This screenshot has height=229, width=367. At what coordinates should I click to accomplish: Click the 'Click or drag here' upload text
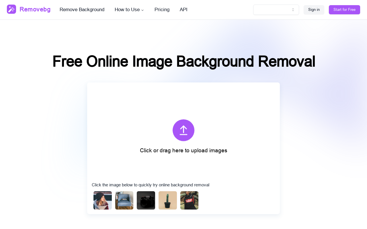183,151
